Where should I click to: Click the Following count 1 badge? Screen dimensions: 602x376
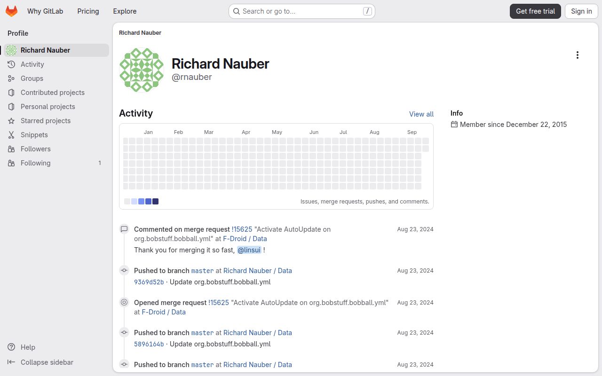pyautogui.click(x=100, y=163)
